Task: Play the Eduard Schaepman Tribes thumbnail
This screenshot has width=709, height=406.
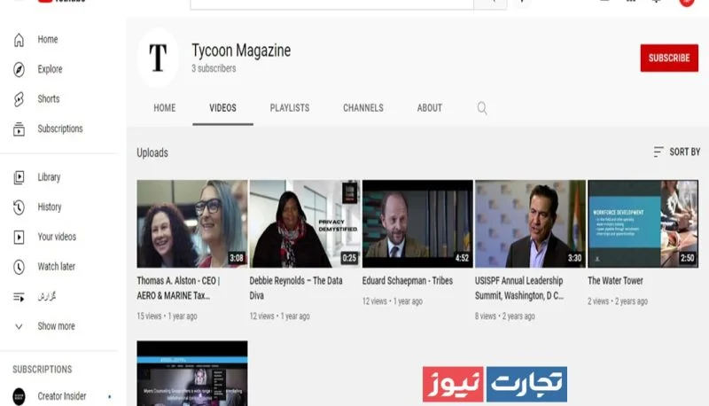Action: coord(417,223)
